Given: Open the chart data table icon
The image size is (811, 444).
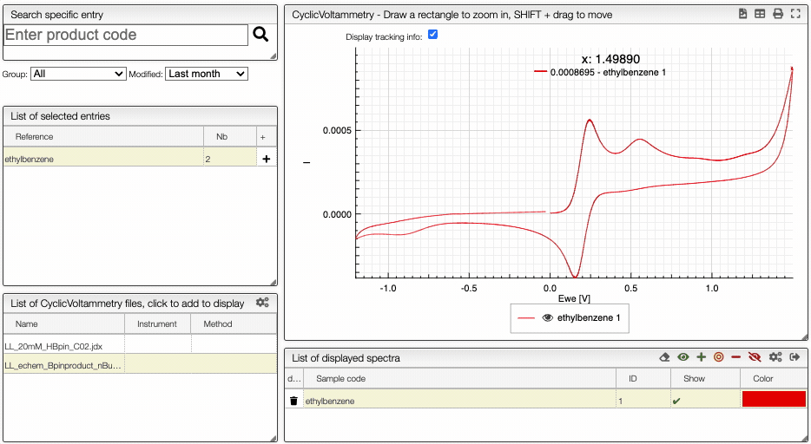Looking at the screenshot, I should tap(760, 14).
